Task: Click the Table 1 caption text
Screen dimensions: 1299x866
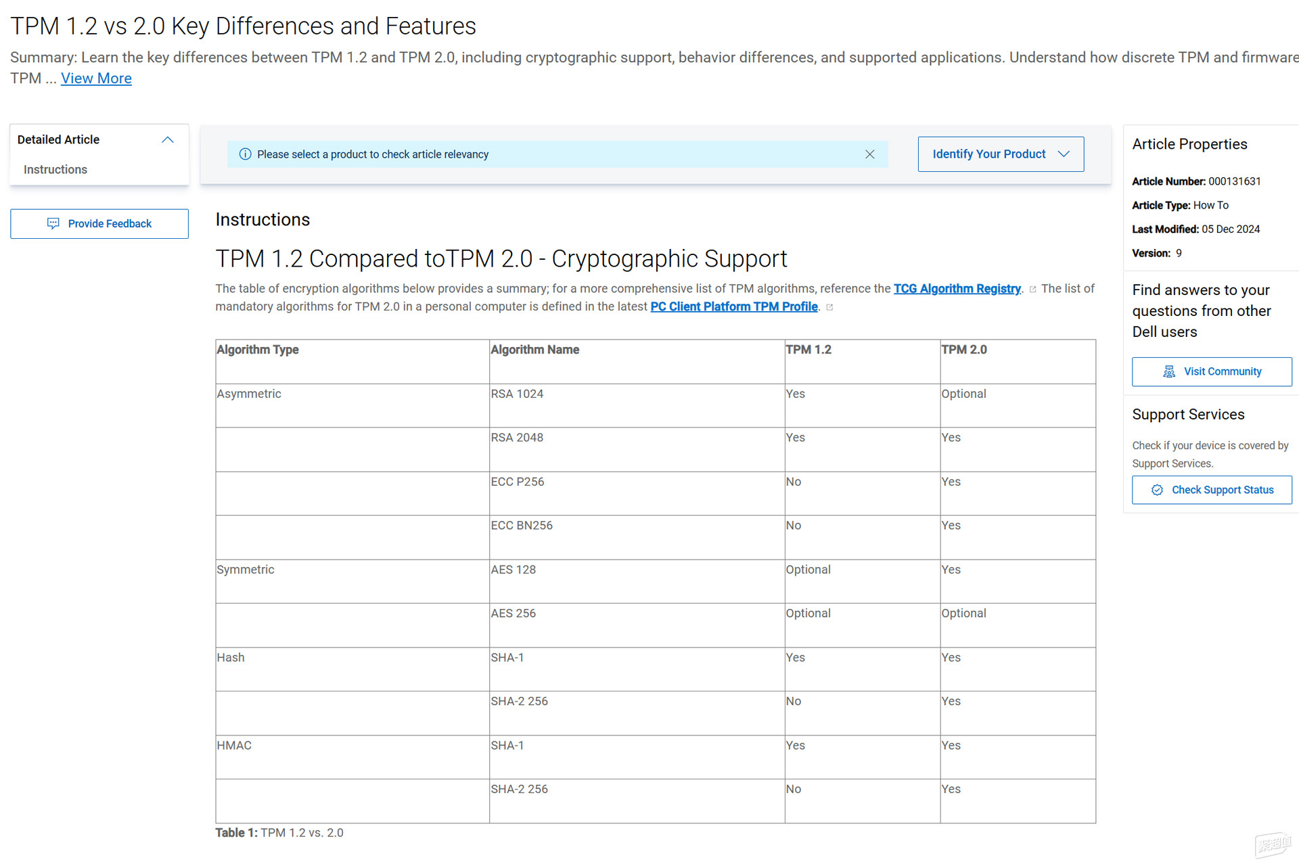Action: click(279, 833)
